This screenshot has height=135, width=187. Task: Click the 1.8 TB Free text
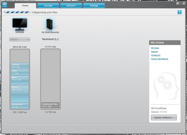[50, 112]
